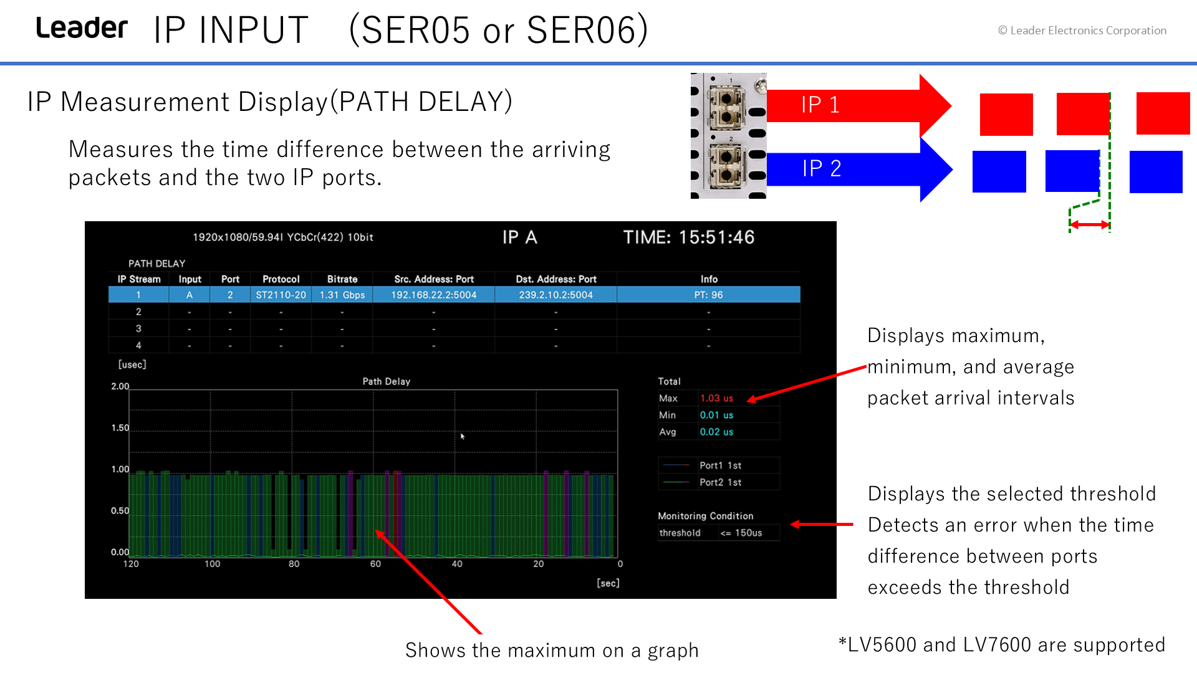The image size is (1197, 673).
Task: Click the [usec] axis unit label
Action: click(x=132, y=365)
